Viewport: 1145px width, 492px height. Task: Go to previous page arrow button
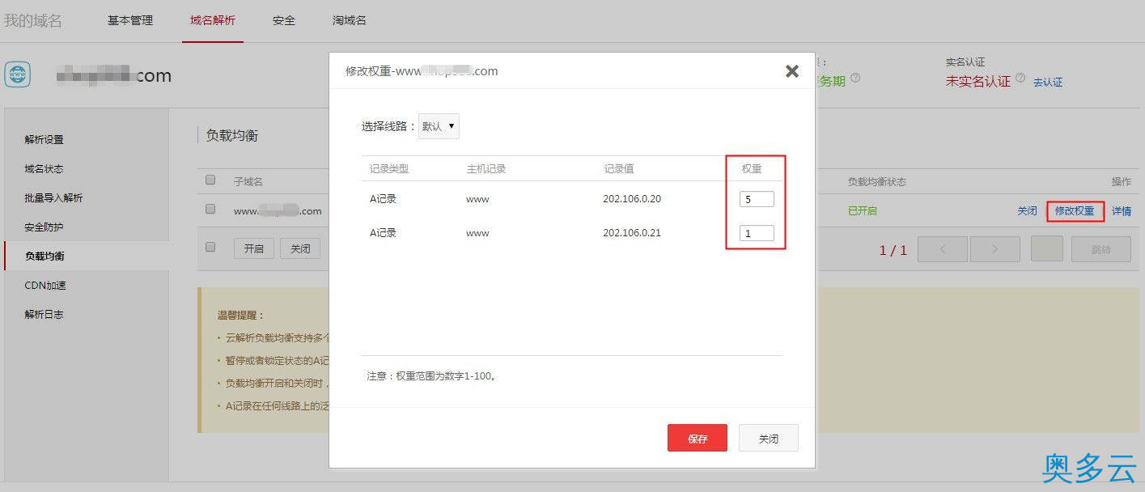click(x=943, y=249)
